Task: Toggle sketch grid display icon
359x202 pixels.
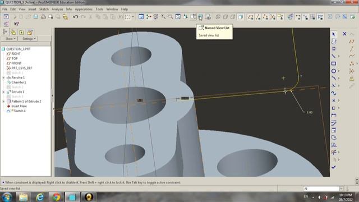Action: click(313, 17)
